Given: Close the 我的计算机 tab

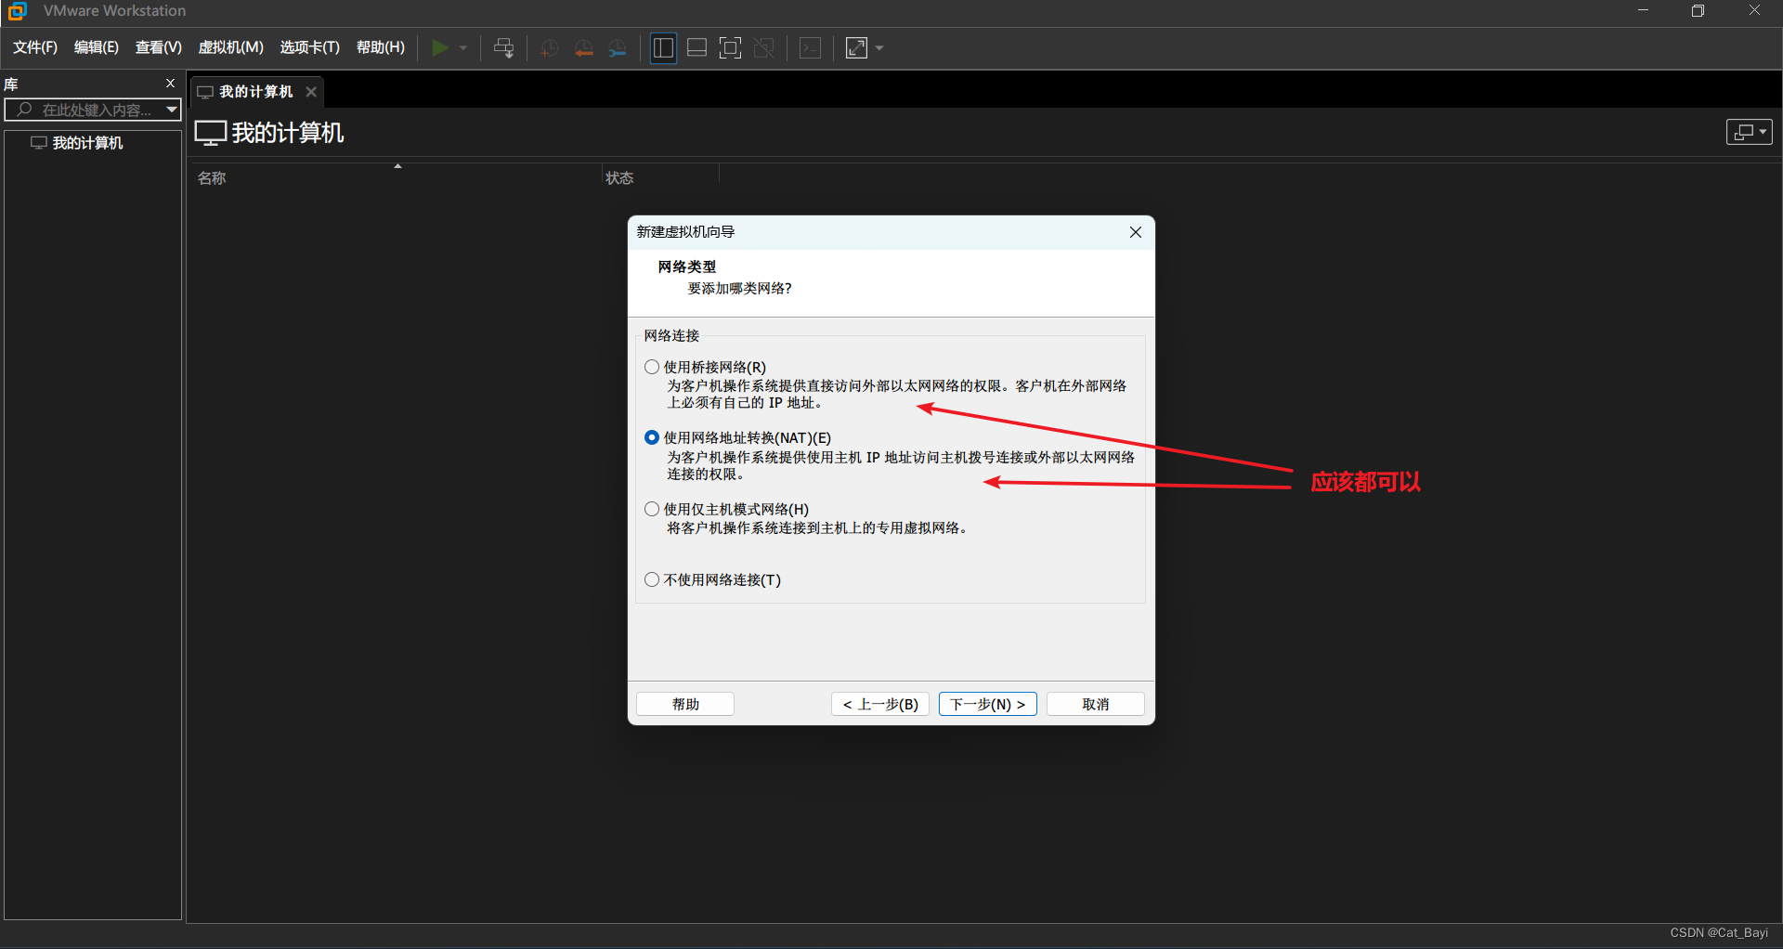Looking at the screenshot, I should (311, 92).
